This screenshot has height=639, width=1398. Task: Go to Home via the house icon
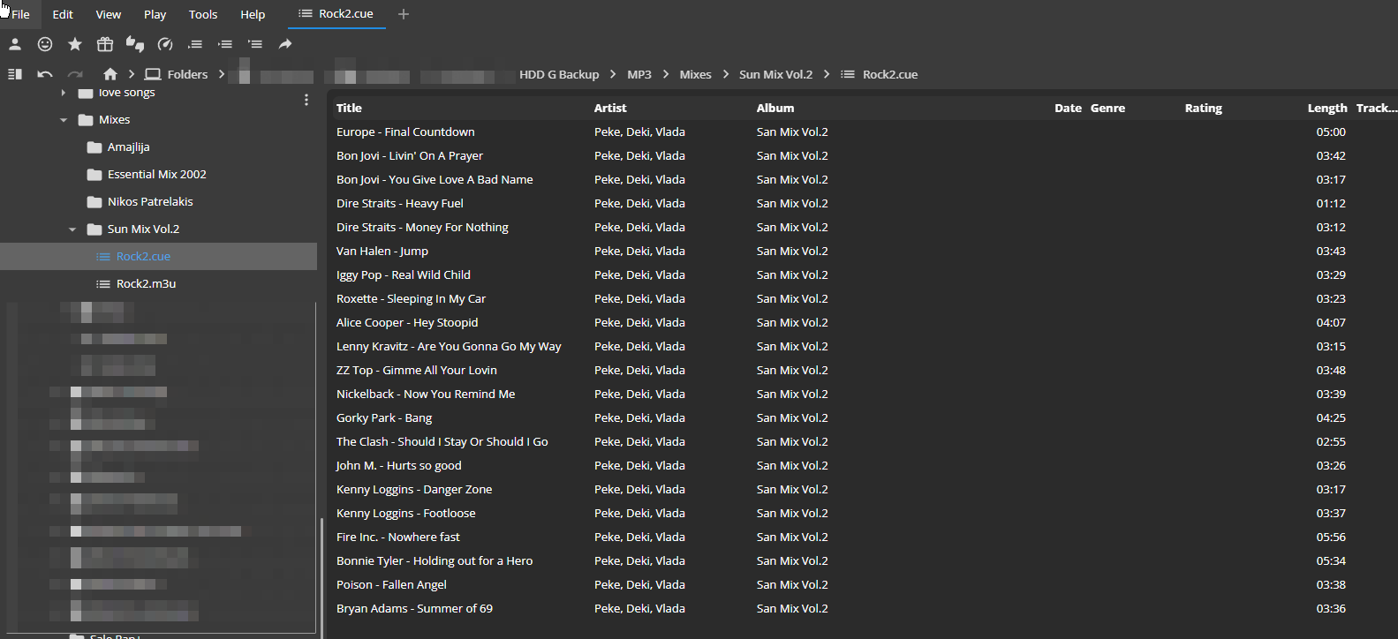pyautogui.click(x=110, y=74)
